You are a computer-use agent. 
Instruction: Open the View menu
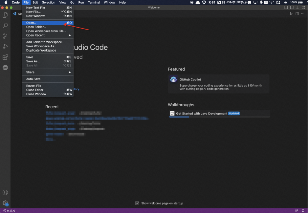pos(63,2)
